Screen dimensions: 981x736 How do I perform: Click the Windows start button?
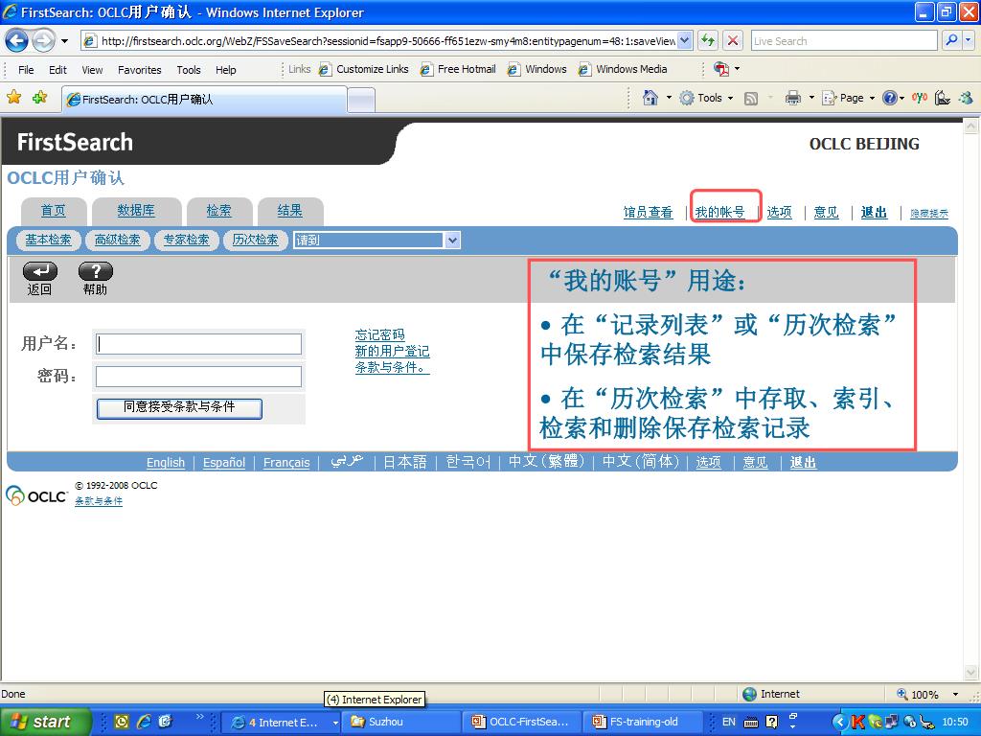click(x=46, y=722)
